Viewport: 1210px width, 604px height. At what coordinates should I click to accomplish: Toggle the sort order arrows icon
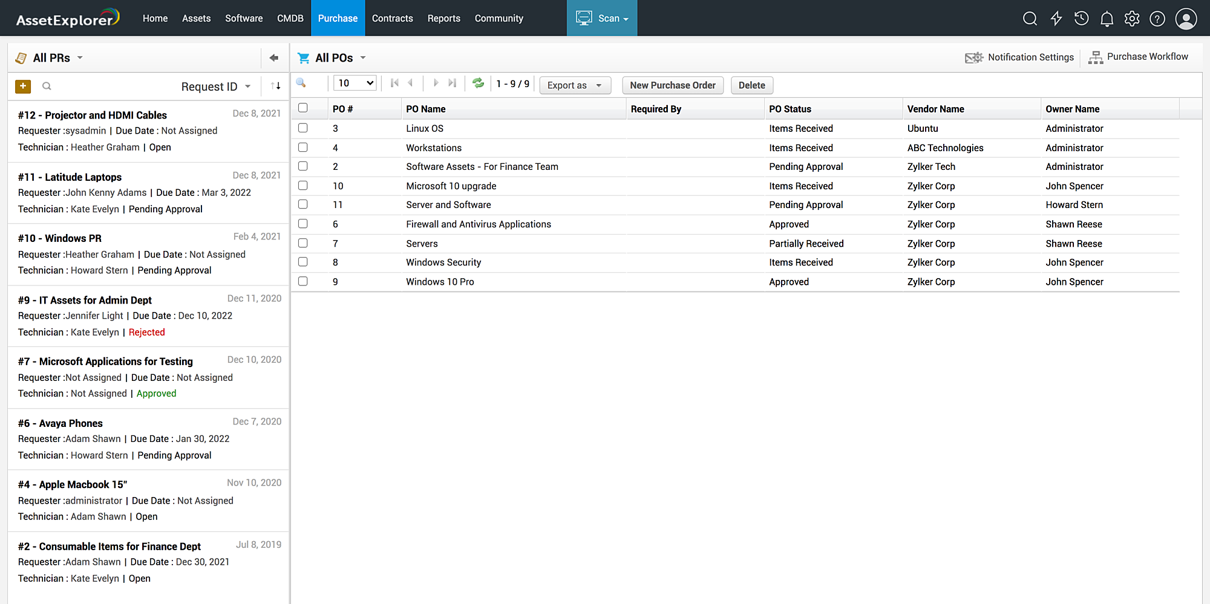(x=276, y=86)
